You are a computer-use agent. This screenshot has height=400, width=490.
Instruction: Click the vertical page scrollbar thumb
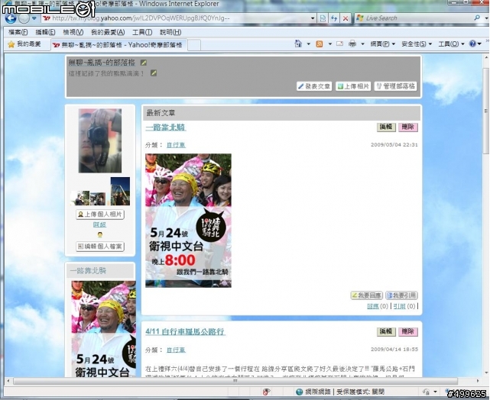pyautogui.click(x=486, y=111)
